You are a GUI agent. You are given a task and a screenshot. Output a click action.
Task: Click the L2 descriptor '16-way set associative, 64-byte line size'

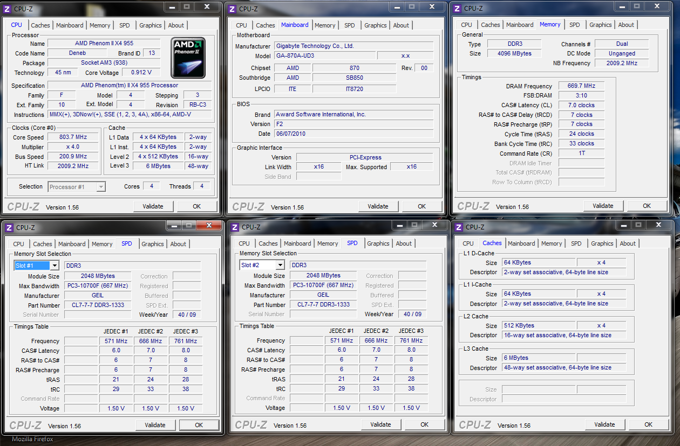pyautogui.click(x=565, y=336)
